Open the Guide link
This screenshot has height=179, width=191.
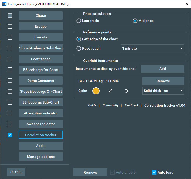pyautogui.click(x=92, y=105)
